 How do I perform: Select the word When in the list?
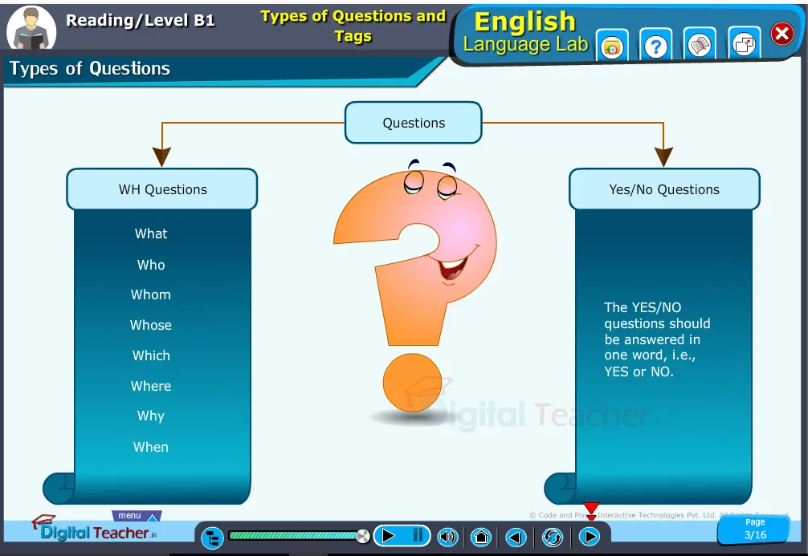[x=150, y=447]
